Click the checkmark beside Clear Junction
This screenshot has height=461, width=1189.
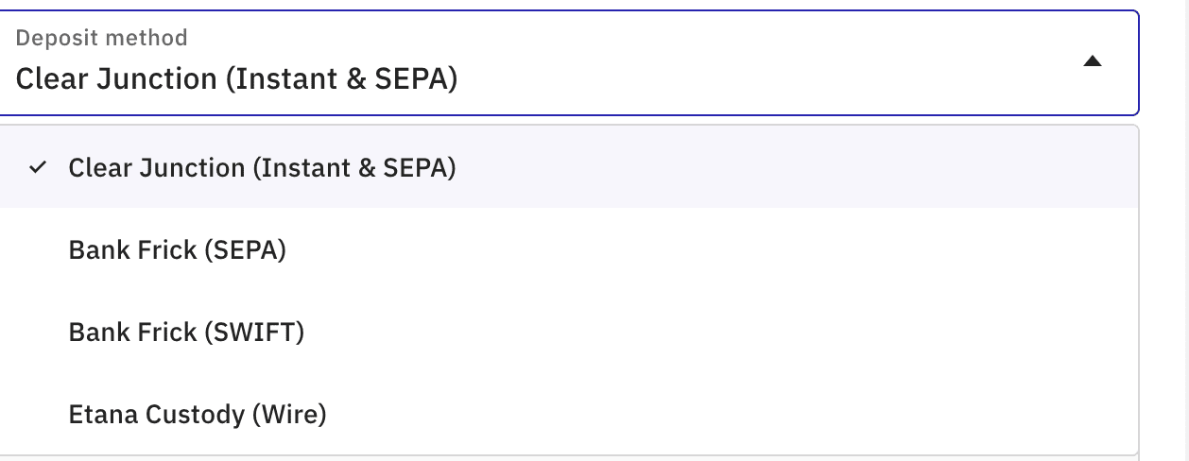tap(38, 168)
